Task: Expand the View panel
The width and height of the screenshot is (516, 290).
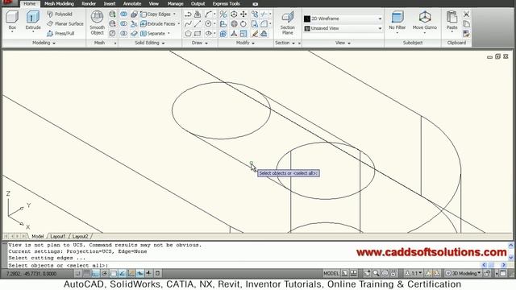Action: [x=343, y=43]
